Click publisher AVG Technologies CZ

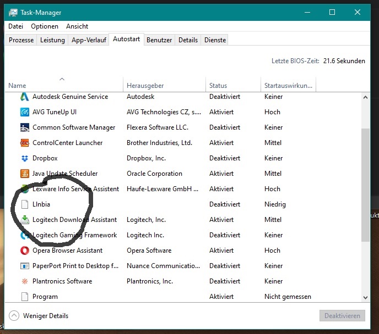pyautogui.click(x=164, y=112)
